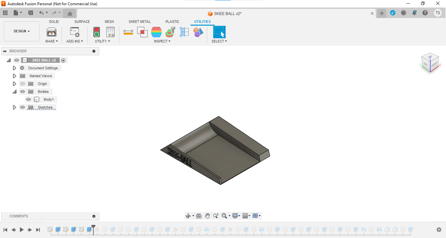Select the Measure ruler tool
This screenshot has height=238, width=446.
click(x=128, y=32)
